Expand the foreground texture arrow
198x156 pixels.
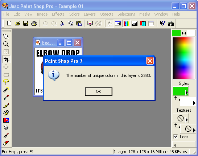tap(187, 120)
